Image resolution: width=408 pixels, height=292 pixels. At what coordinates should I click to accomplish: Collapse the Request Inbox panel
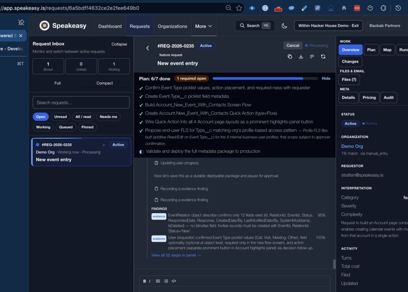(x=119, y=44)
